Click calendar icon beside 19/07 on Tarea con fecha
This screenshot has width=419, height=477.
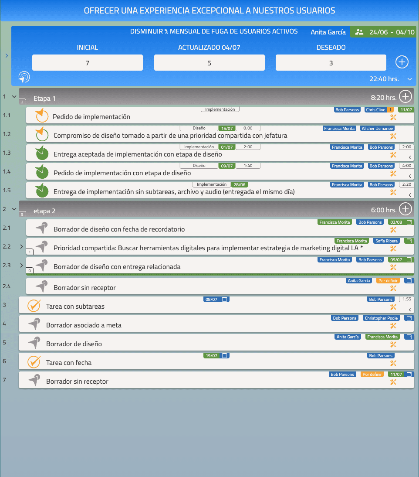click(225, 355)
